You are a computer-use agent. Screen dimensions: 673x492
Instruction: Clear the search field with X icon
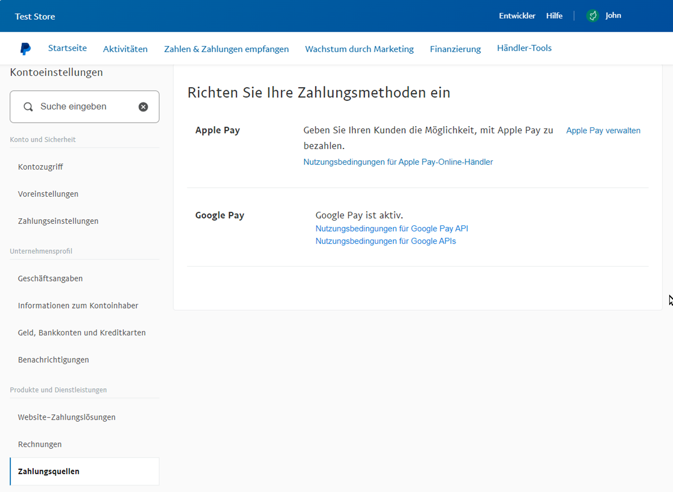(143, 107)
